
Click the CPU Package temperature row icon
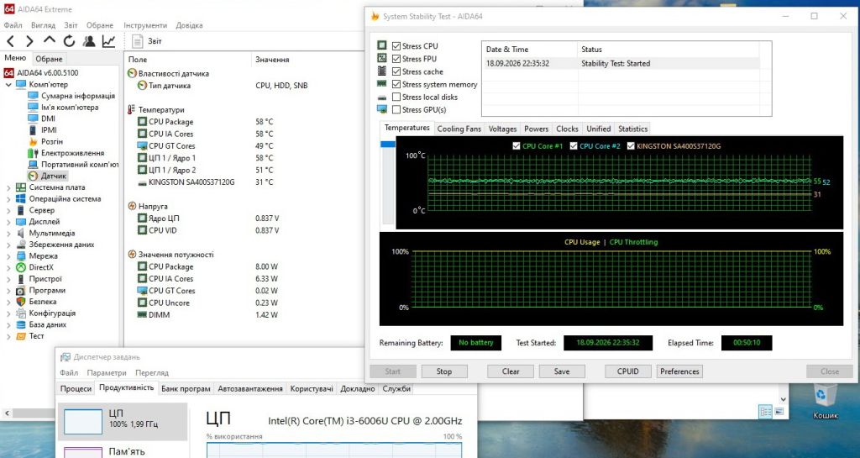pyautogui.click(x=142, y=122)
